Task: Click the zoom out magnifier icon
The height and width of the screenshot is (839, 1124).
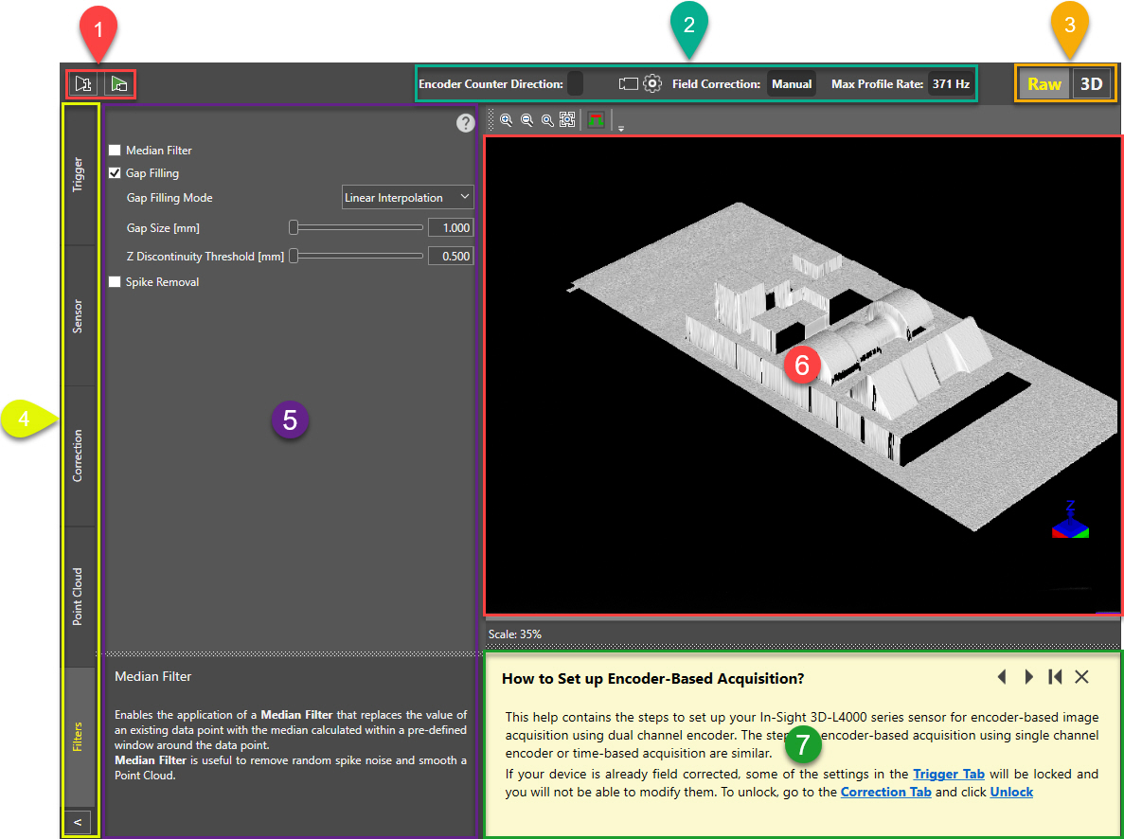Action: click(526, 120)
